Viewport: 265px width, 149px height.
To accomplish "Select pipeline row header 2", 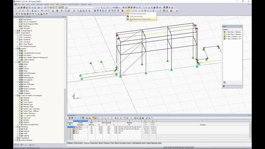I will coord(70,129).
